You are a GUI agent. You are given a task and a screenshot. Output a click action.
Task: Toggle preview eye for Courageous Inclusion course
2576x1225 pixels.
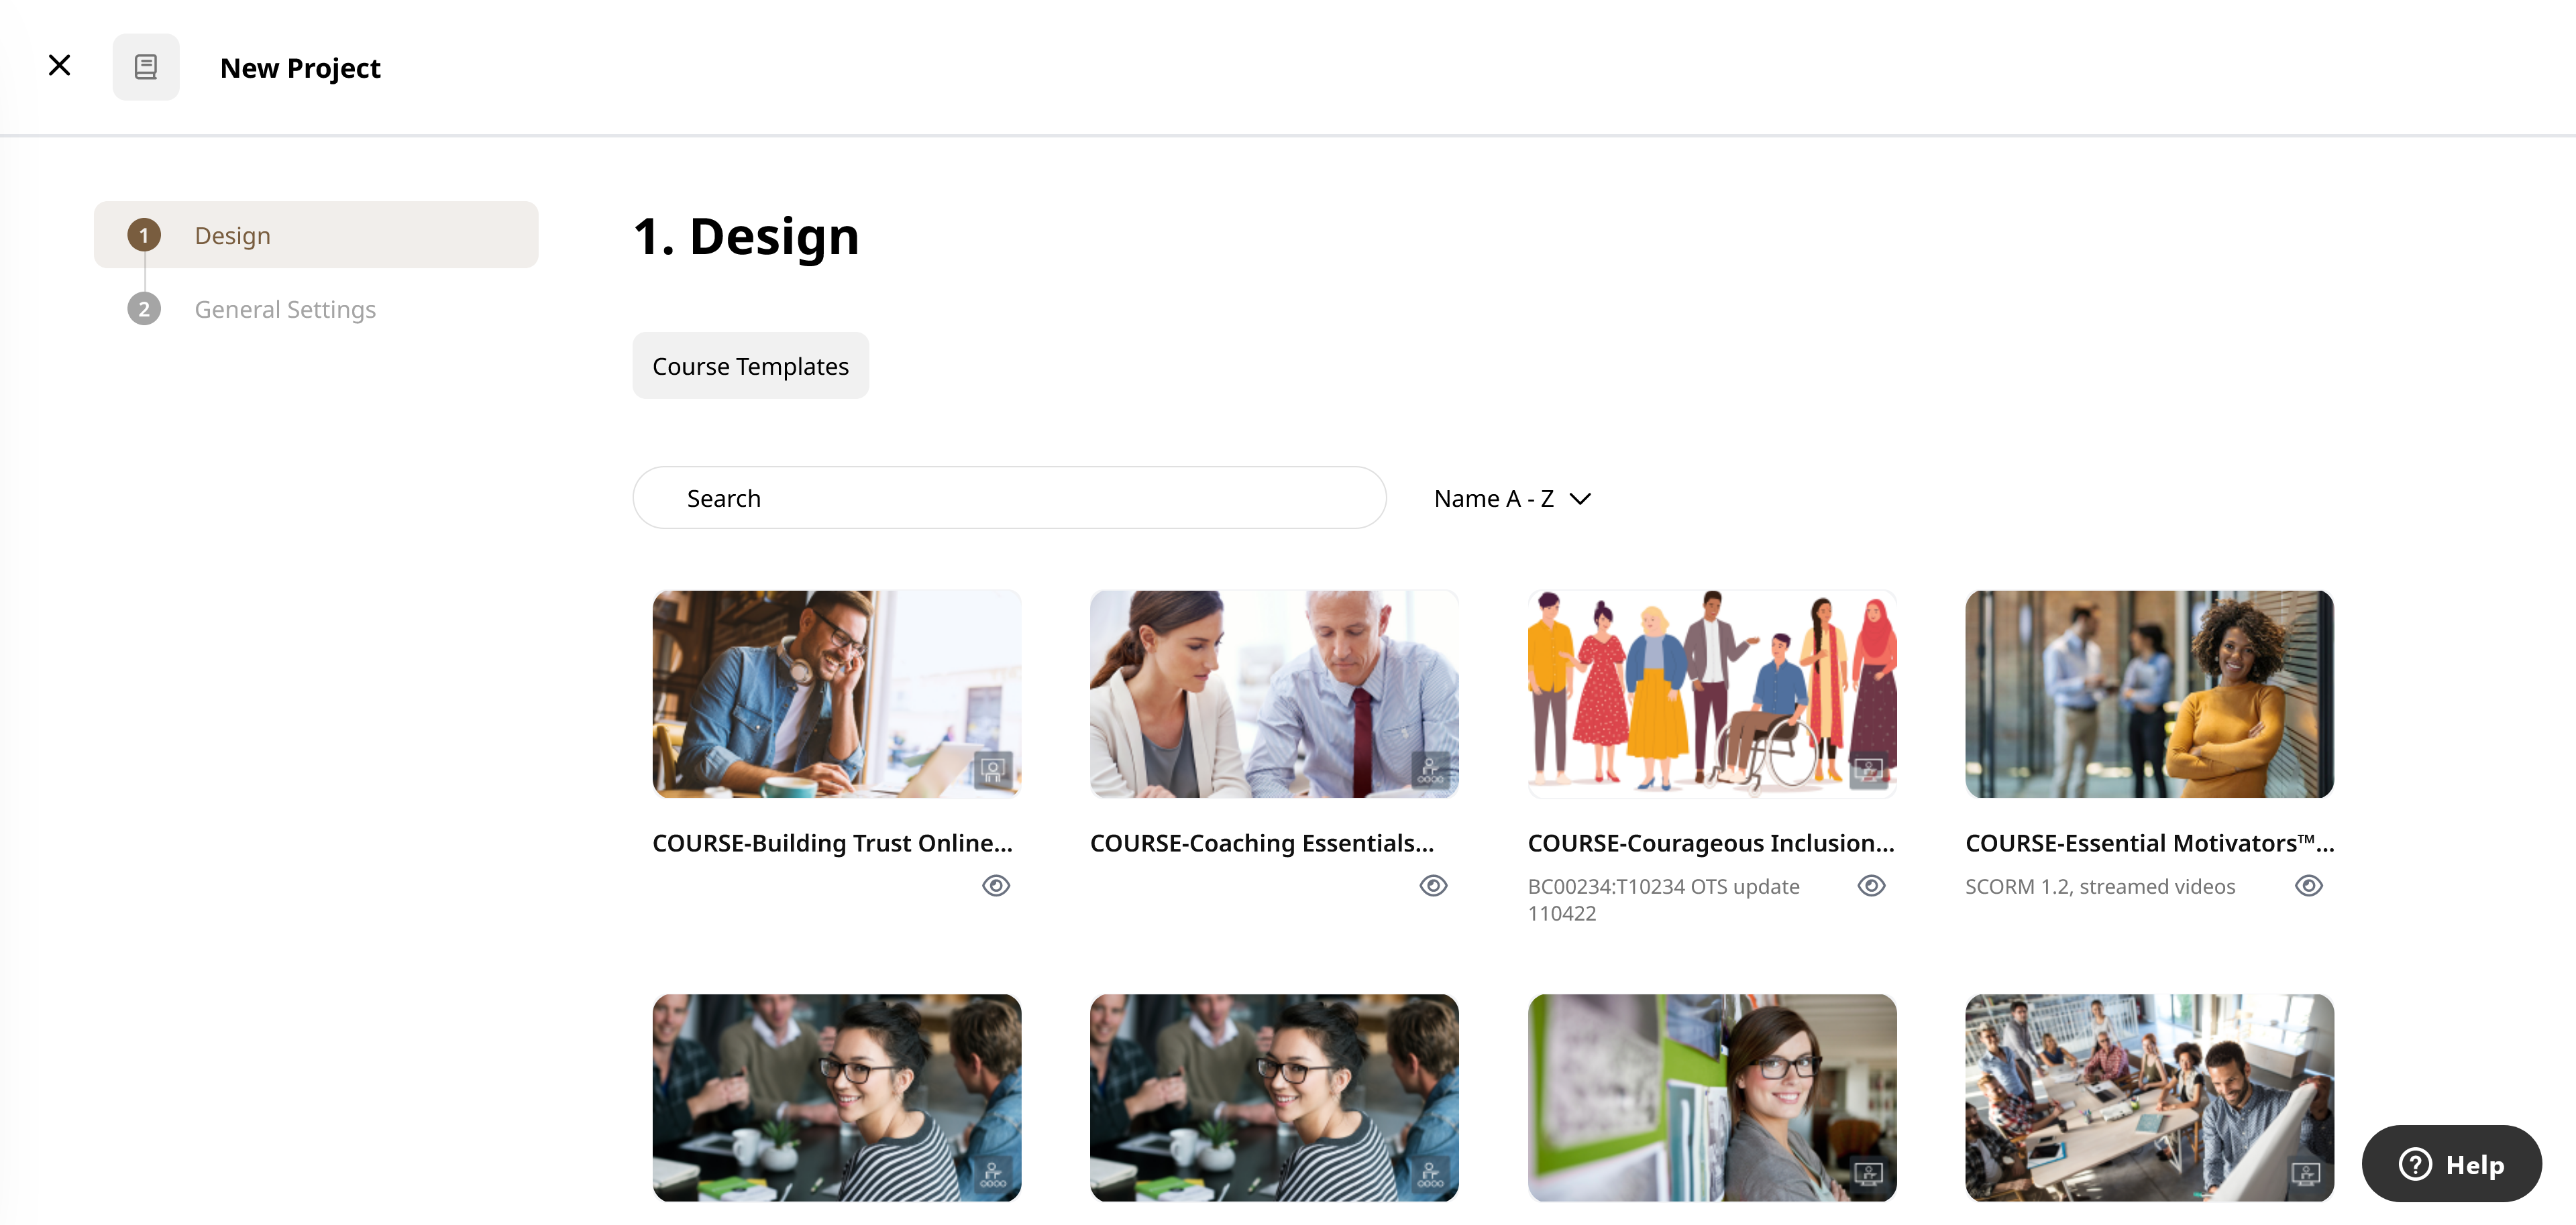[1871, 885]
